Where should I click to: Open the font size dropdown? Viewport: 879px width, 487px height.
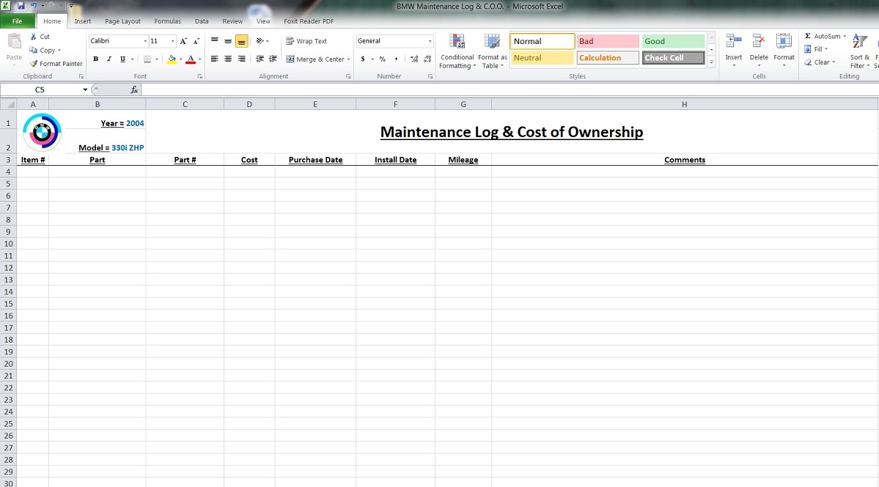(x=173, y=41)
